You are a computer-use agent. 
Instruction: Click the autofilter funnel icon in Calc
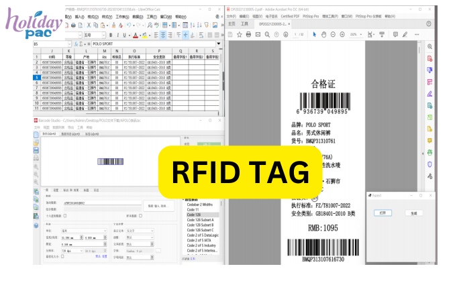(x=206, y=25)
